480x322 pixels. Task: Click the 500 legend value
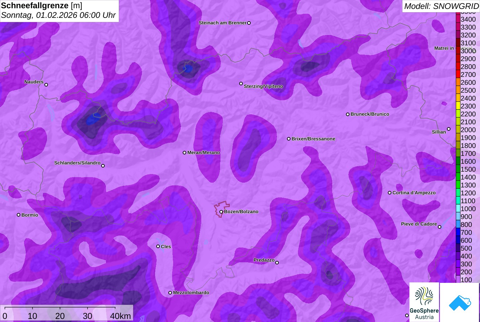point(466,248)
